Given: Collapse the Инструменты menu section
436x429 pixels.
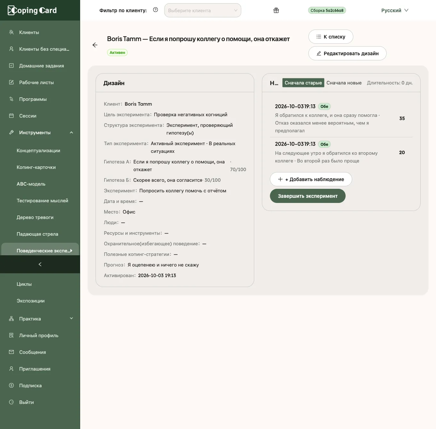Looking at the screenshot, I should pos(71,133).
